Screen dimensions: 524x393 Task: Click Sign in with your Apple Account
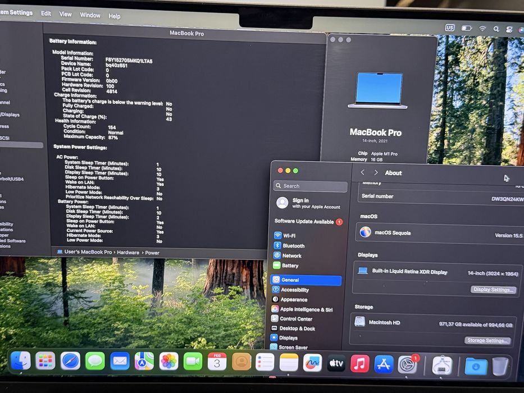(309, 203)
